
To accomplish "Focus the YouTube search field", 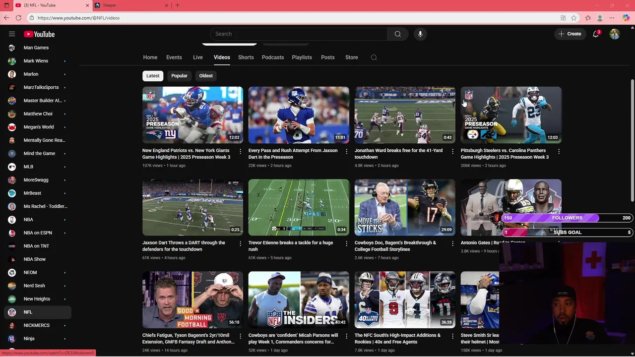I will click(299, 34).
